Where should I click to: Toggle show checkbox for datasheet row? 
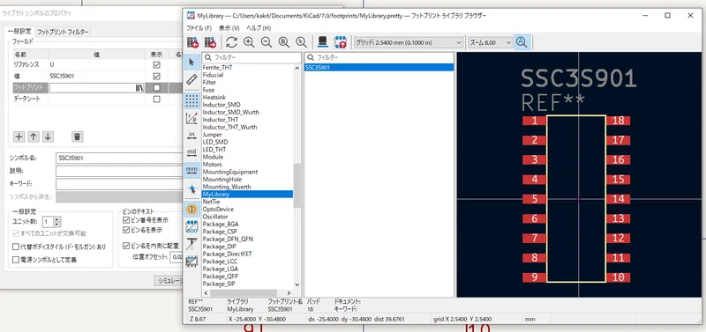click(157, 100)
